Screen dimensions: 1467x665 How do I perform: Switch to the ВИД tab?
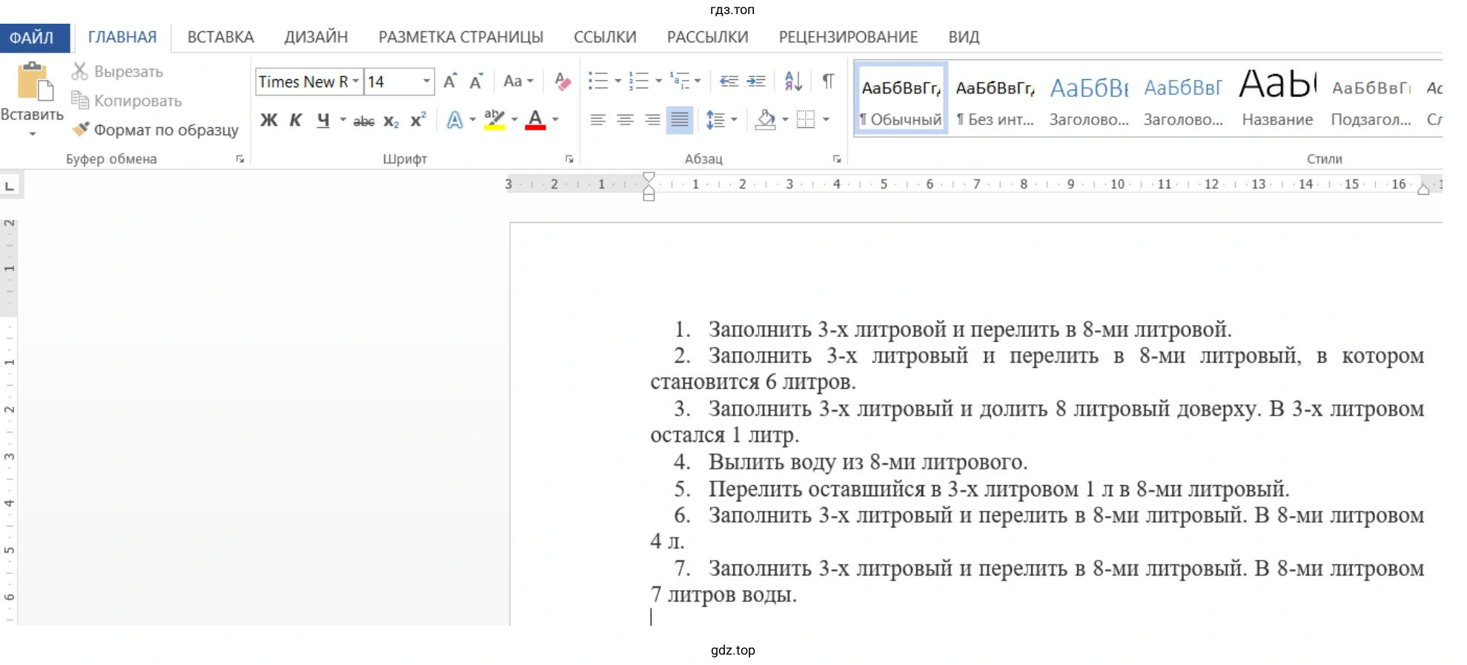(964, 37)
